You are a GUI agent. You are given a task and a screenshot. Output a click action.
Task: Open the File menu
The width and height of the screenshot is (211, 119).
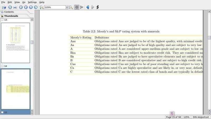coord(3,2)
